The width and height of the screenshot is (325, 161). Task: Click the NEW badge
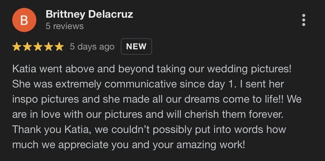point(136,47)
